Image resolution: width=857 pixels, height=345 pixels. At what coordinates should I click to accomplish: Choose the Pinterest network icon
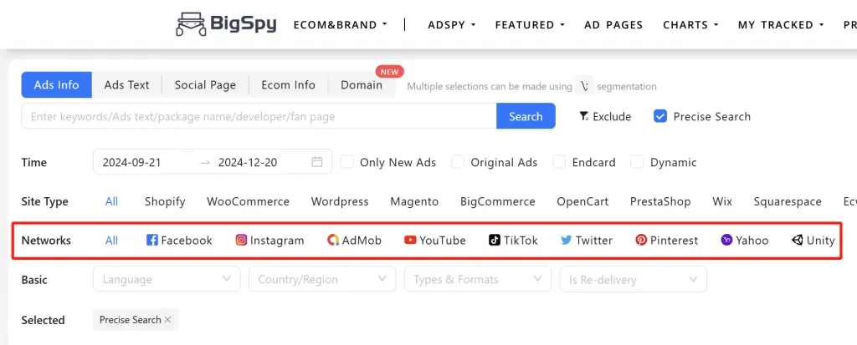point(641,241)
